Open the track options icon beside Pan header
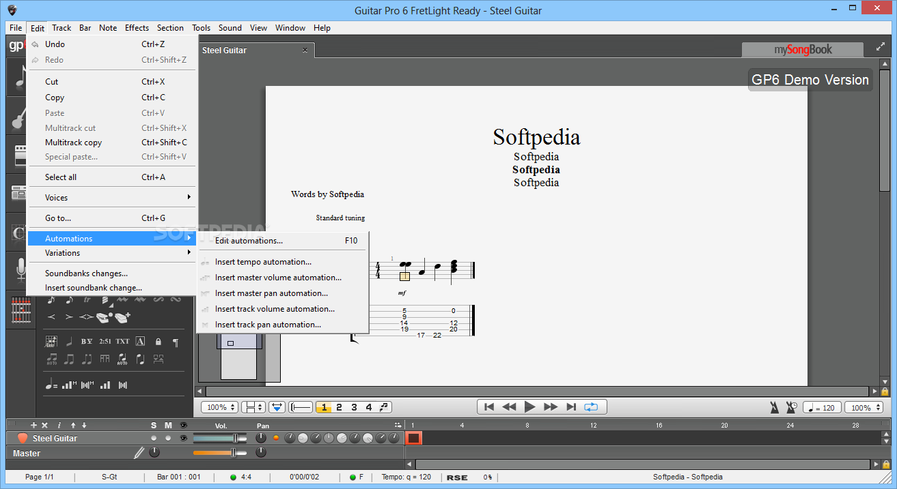 [x=398, y=425]
